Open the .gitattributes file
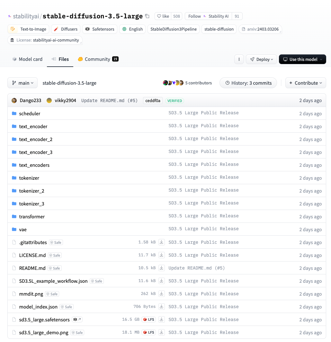 [33, 242]
